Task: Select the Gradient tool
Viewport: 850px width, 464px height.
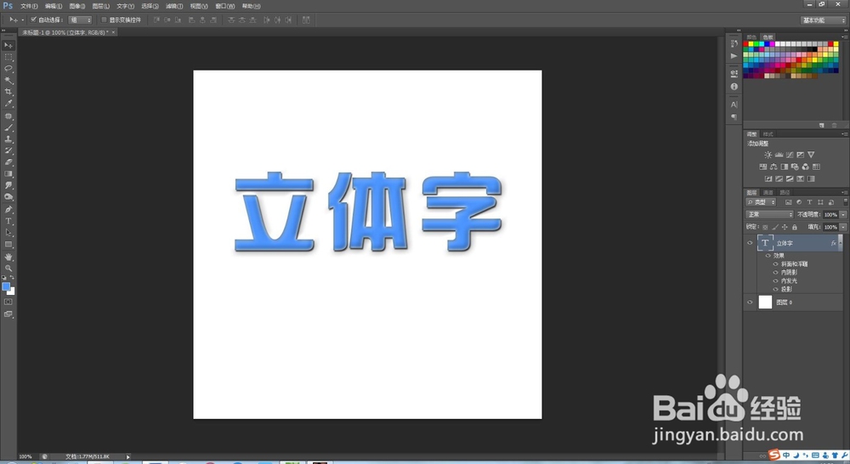Action: click(8, 174)
